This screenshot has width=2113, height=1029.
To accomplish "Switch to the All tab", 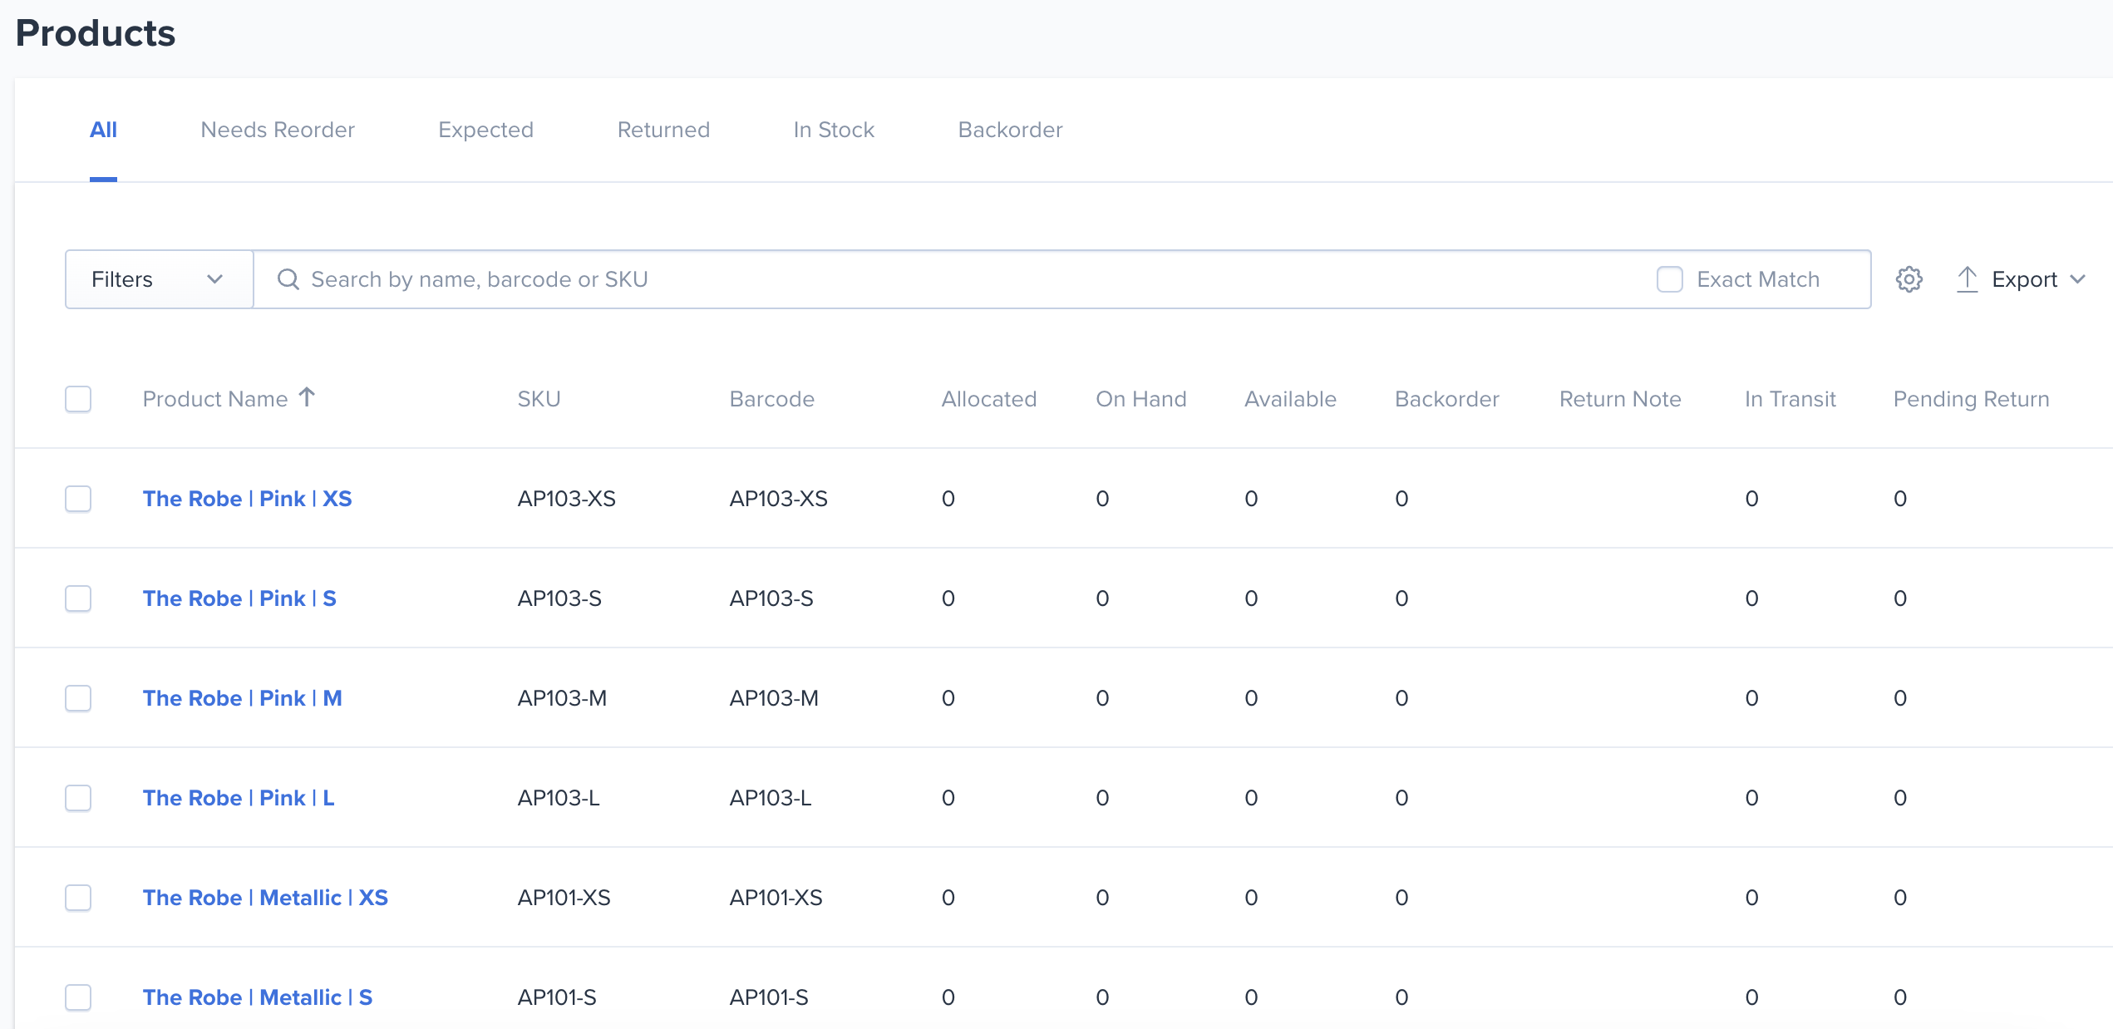I will tap(103, 130).
